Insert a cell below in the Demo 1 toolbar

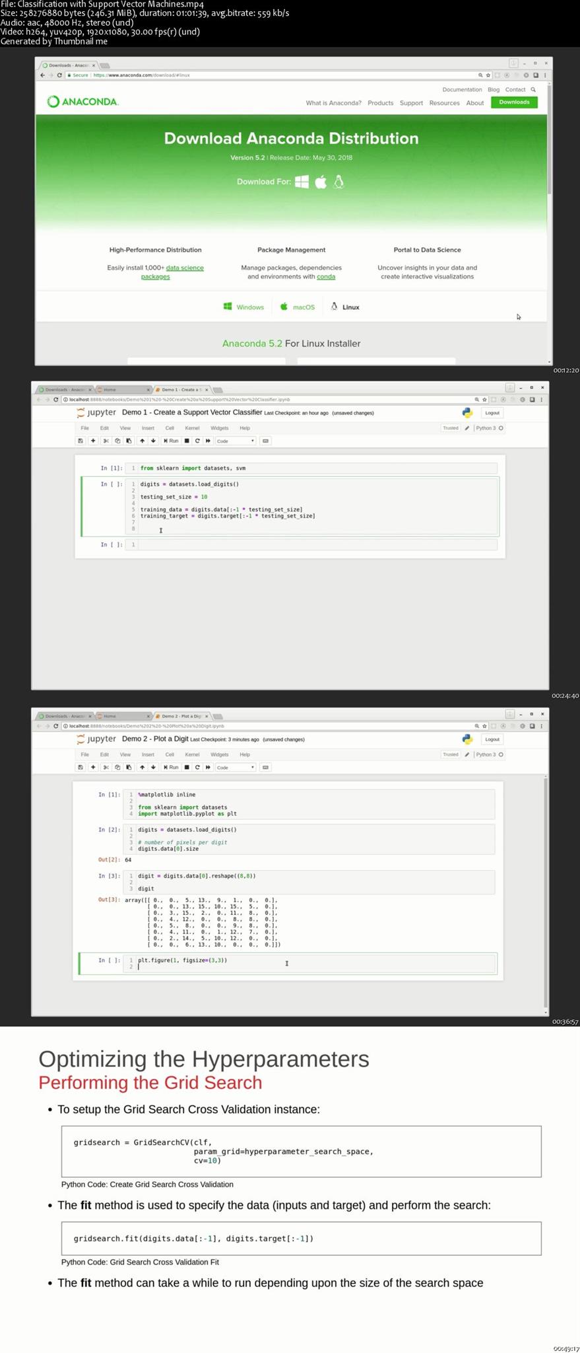[93, 441]
